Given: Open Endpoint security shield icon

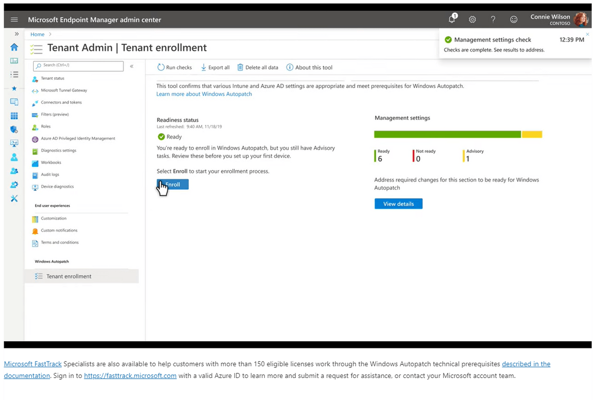Looking at the screenshot, I should pos(14,129).
